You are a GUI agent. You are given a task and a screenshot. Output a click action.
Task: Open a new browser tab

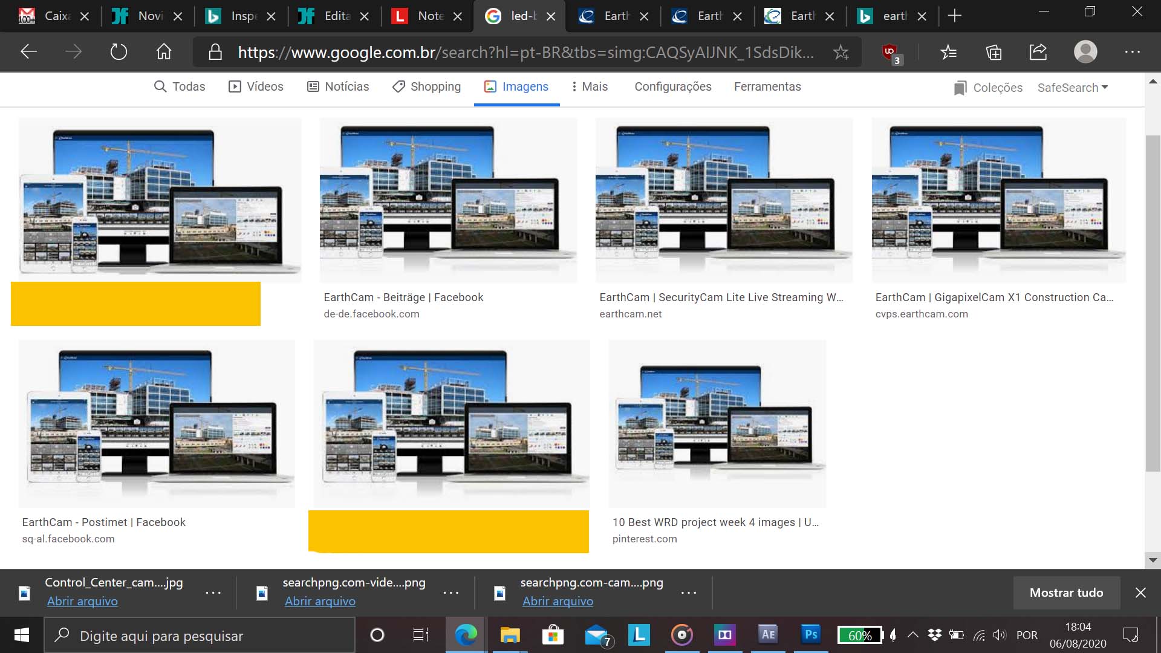click(954, 16)
